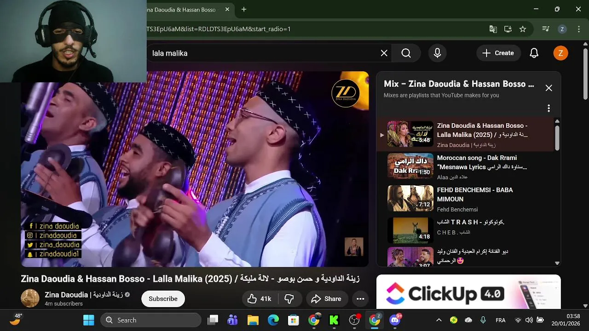Clear the lala malika search text
The height and width of the screenshot is (331, 589).
pos(384,53)
